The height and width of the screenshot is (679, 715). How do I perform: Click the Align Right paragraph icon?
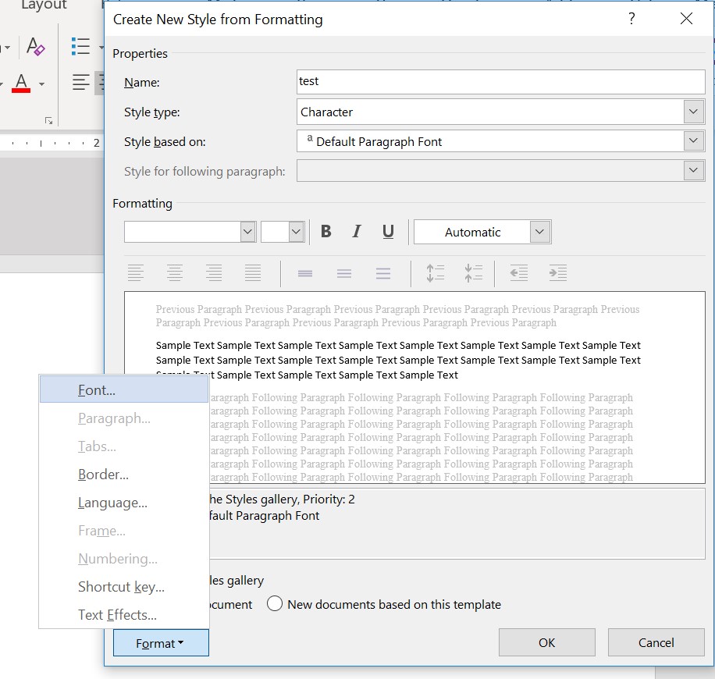214,273
